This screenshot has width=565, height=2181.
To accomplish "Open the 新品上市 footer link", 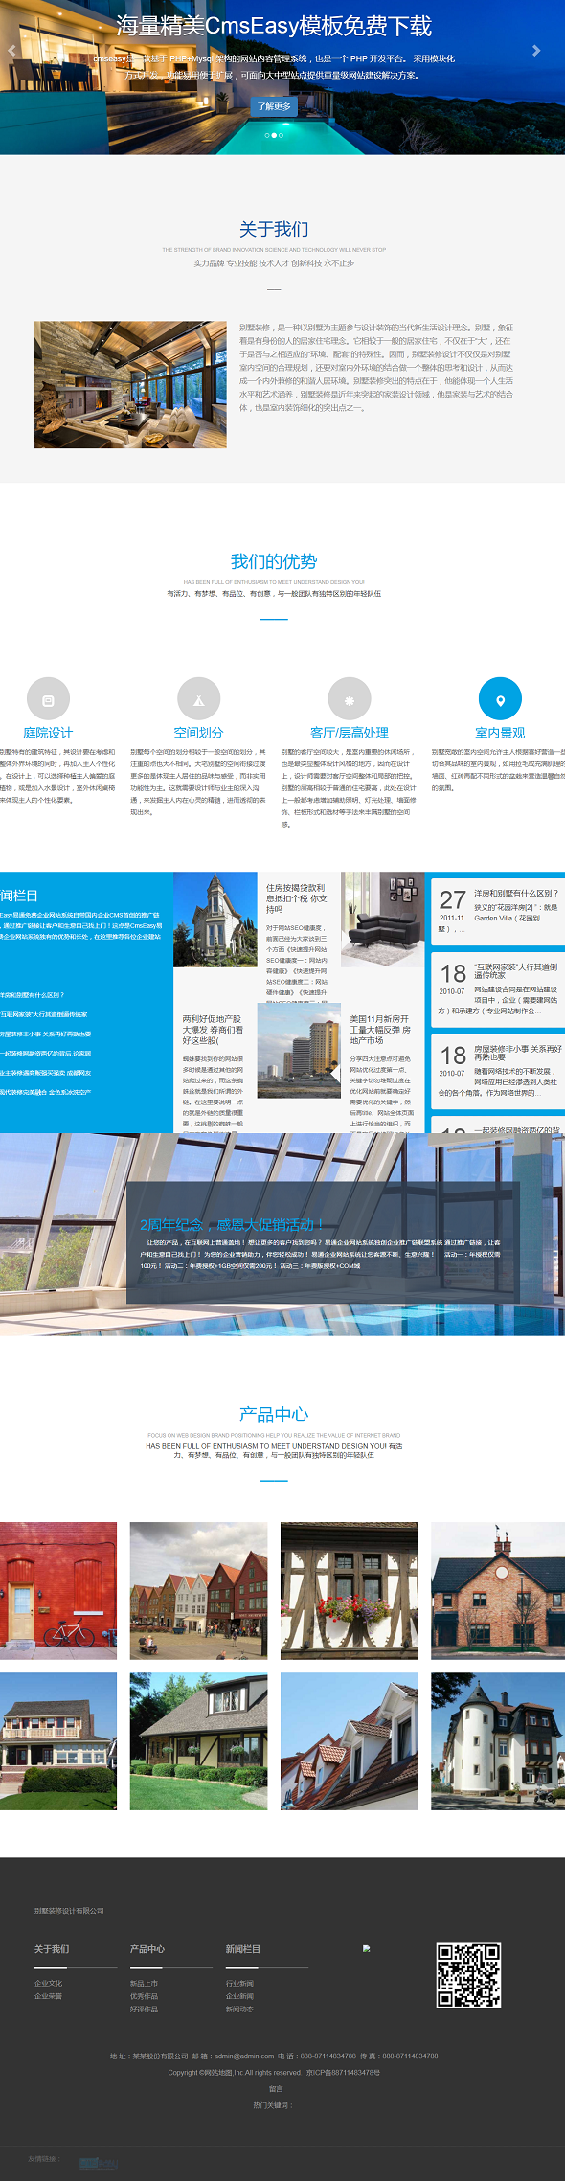I will tap(145, 1983).
